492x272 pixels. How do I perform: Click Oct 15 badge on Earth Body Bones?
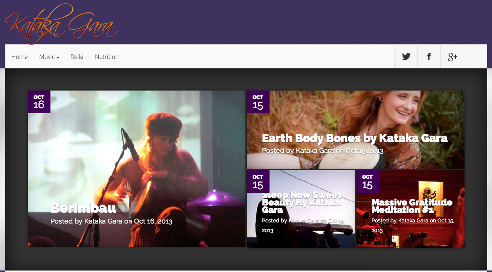(258, 102)
